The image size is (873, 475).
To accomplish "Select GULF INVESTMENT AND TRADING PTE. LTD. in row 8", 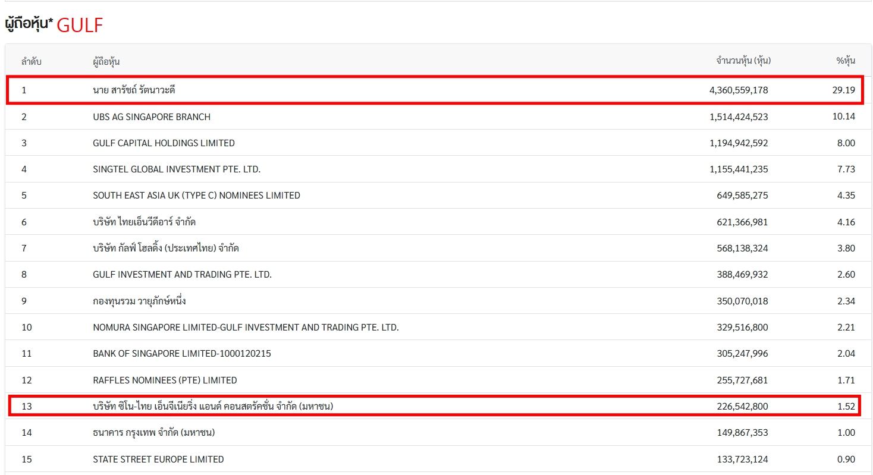I will [182, 275].
